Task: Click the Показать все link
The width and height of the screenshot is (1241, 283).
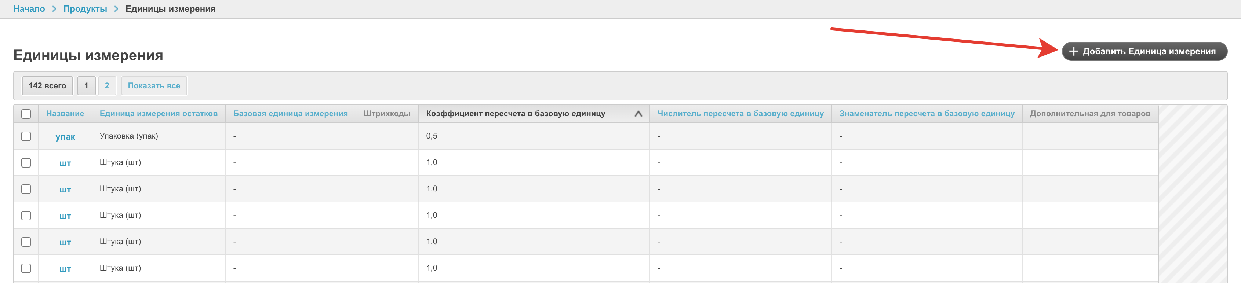Action: [x=154, y=86]
